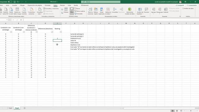Open the PDFelement tab
Image resolution: width=199 pixels, height=112 pixels.
point(85,5)
